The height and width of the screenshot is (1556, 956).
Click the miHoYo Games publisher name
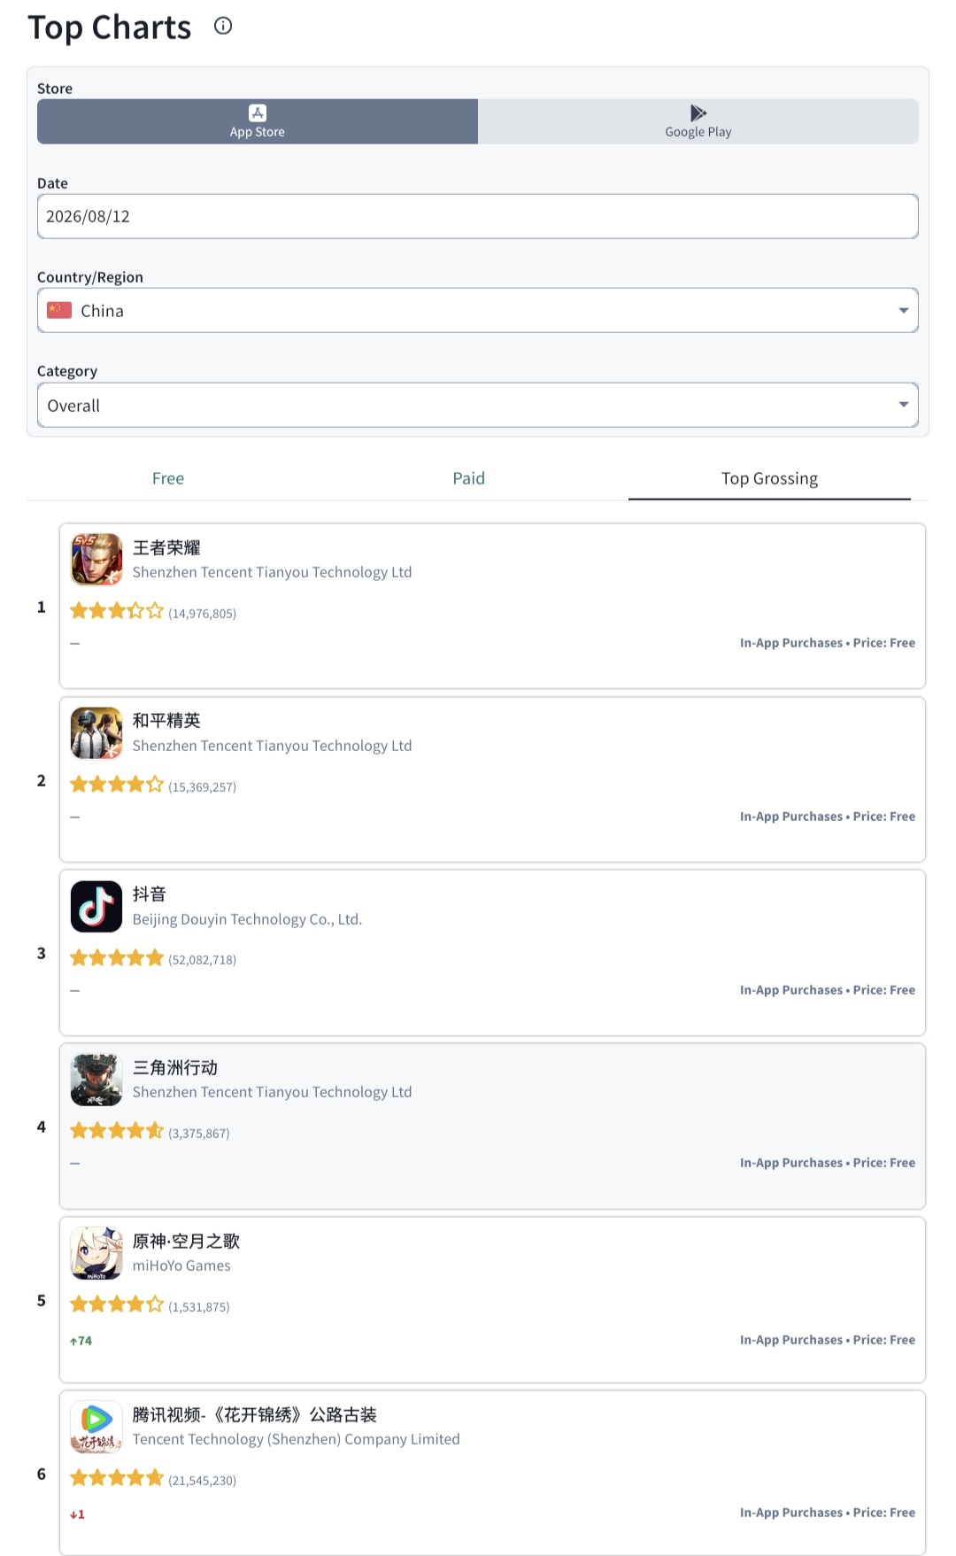click(x=181, y=1266)
